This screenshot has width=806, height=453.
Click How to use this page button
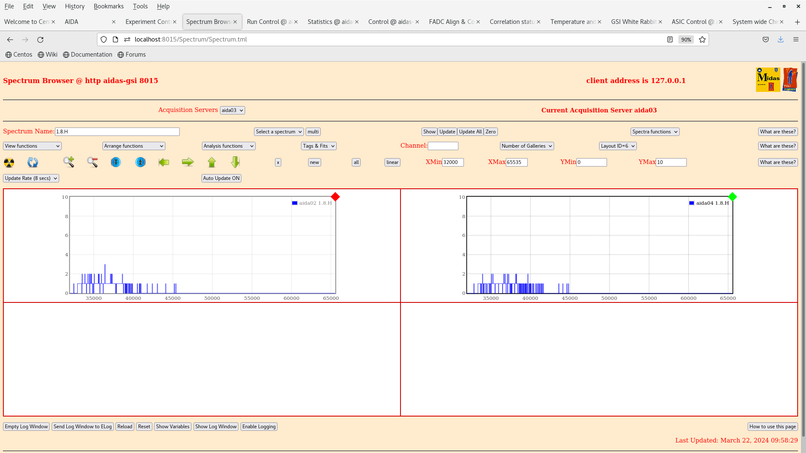coord(773,427)
